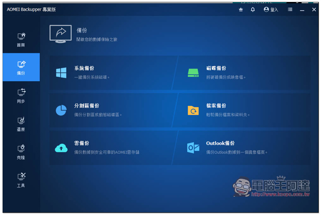Select the green Disk Backup drive icon
321x215 pixels.
(193, 73)
